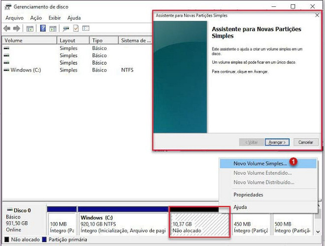Open the Arquivo menu
The image size is (325, 246).
(14, 18)
